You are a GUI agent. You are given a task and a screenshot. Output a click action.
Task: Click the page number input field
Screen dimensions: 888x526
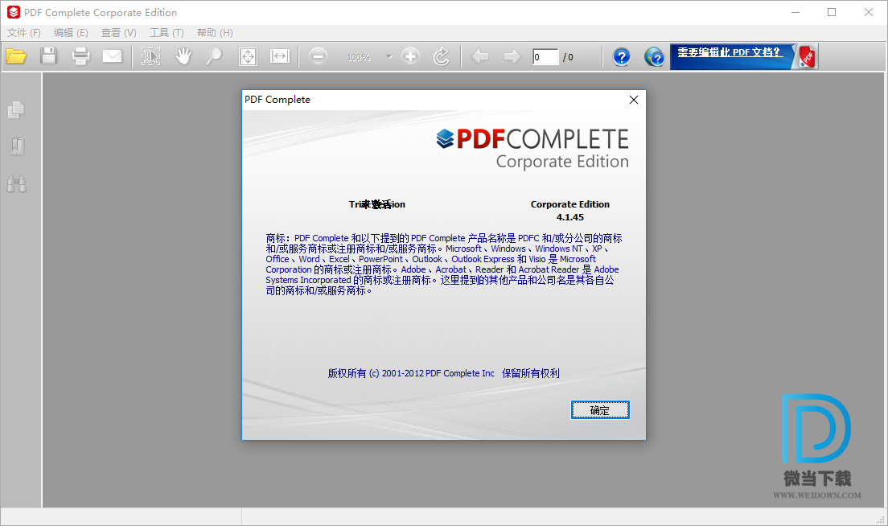coord(545,56)
